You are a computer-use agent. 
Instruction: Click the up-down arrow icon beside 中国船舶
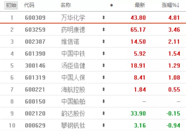104,102
